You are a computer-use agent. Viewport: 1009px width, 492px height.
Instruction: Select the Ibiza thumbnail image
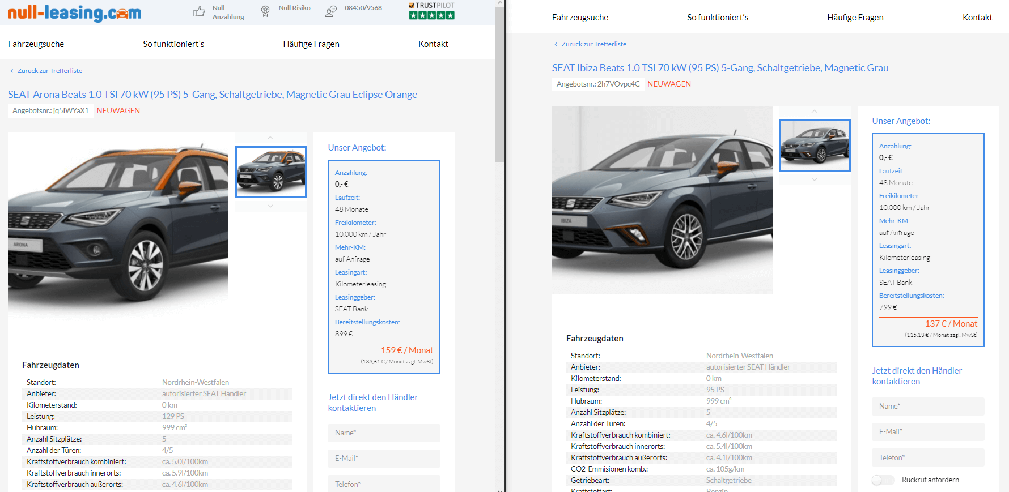(x=815, y=146)
